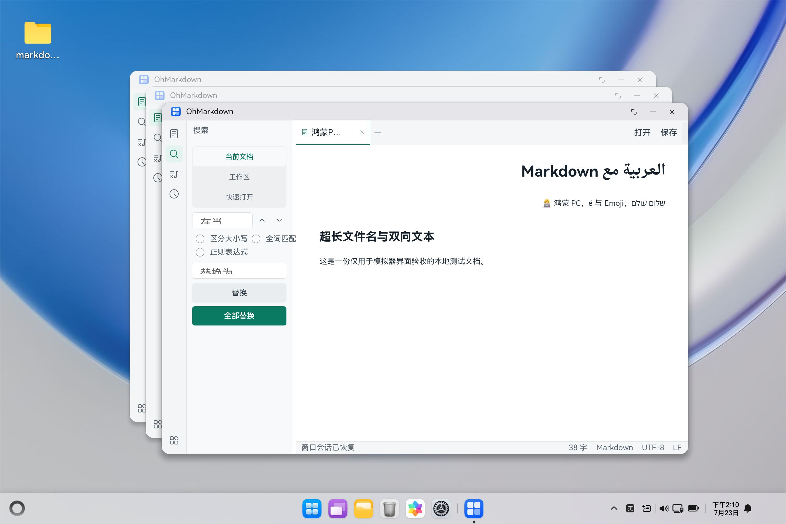Enable the 正则表达式 option
The height and width of the screenshot is (524, 786).
tap(200, 252)
